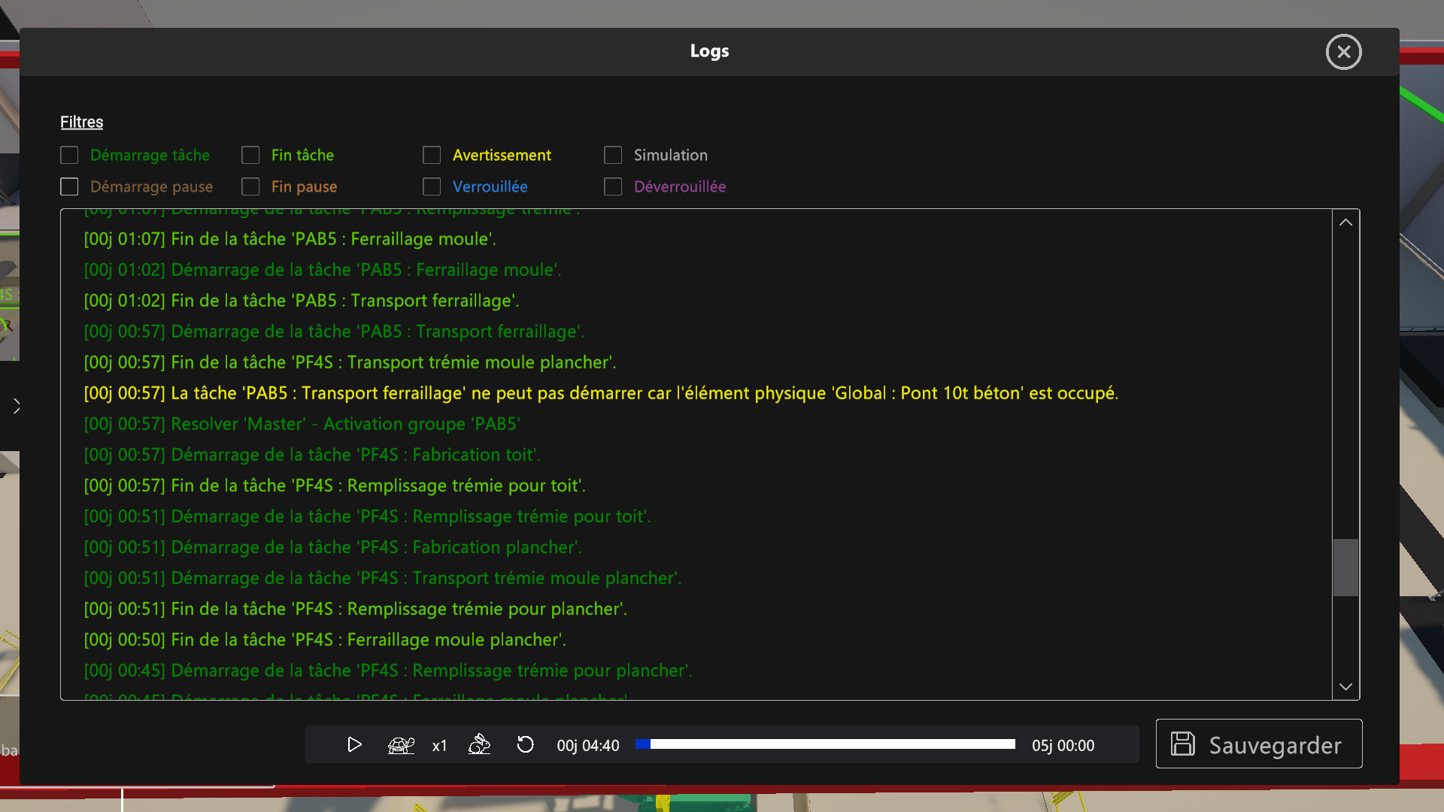Tick the Fin pause filter checkbox

click(250, 186)
